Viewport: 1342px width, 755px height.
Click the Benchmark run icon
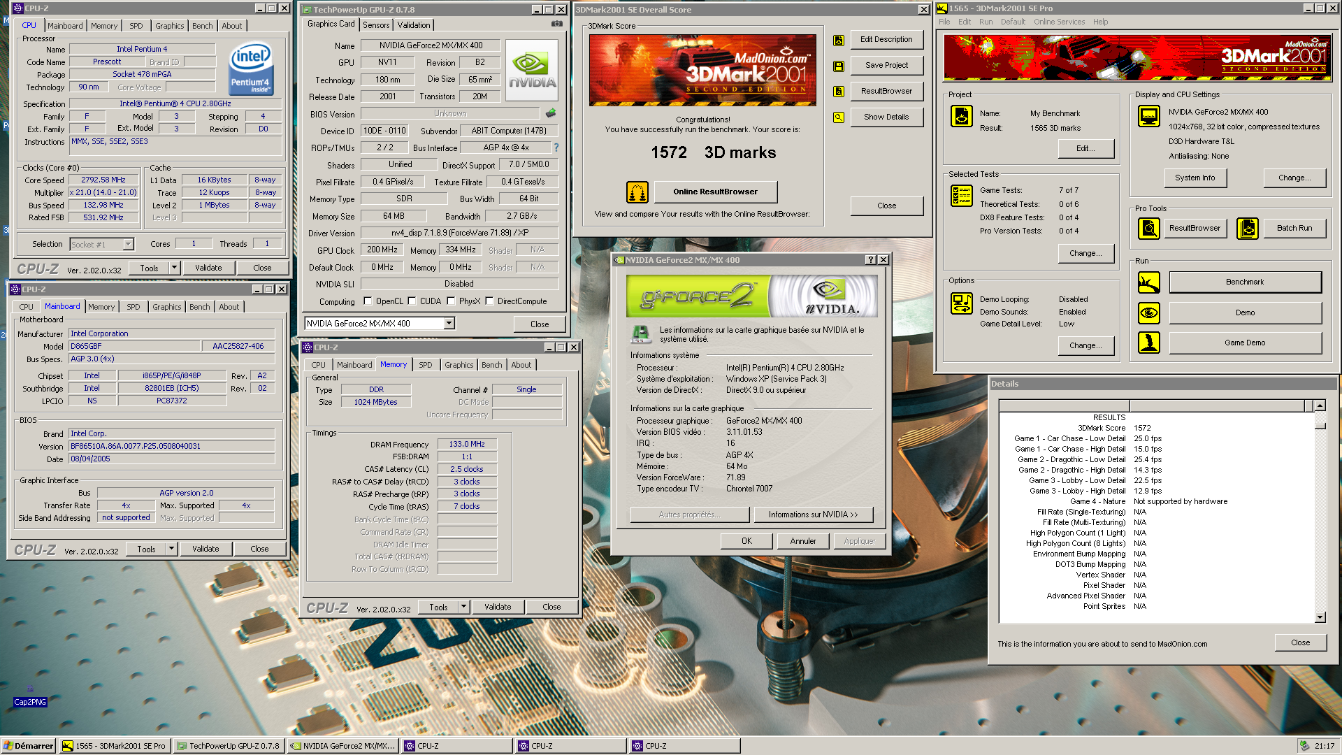(x=1149, y=282)
